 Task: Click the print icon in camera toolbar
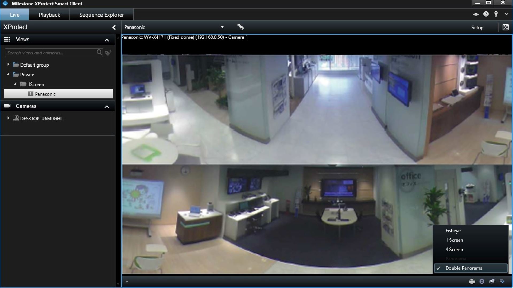(472, 281)
